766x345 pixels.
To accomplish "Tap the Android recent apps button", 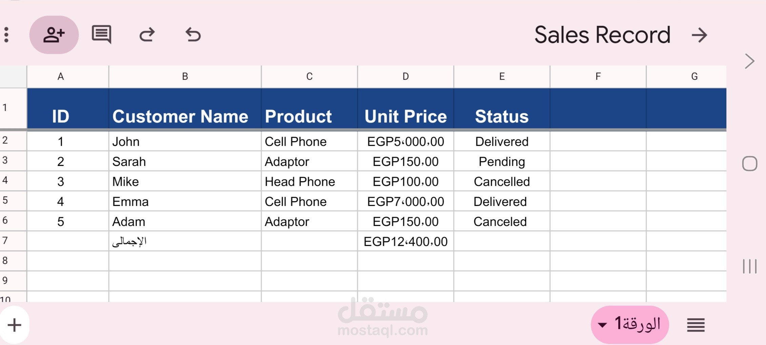I will 749,266.
